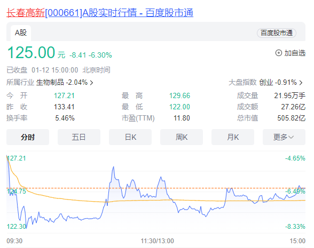The width and height of the screenshot is (314, 248).
Task: Click the 换手率 value 5.46%
Action: (x=65, y=118)
